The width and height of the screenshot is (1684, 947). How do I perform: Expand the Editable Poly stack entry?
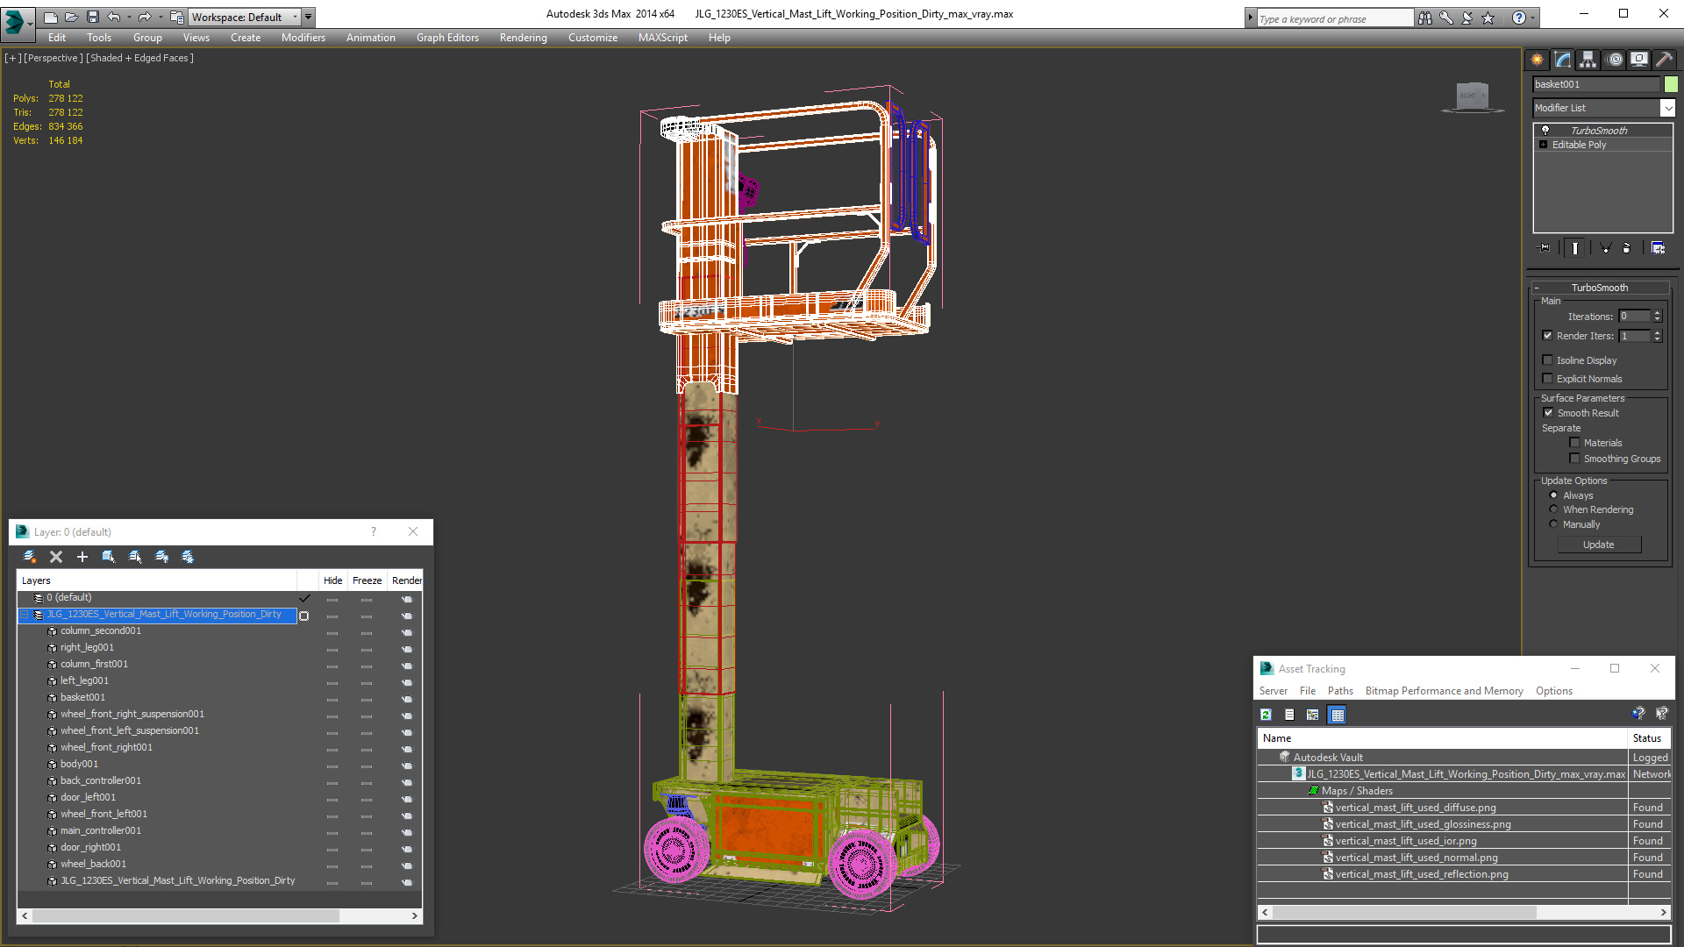[1544, 145]
